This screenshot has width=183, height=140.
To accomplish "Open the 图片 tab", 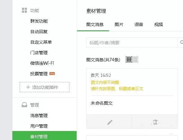I will [119, 24].
